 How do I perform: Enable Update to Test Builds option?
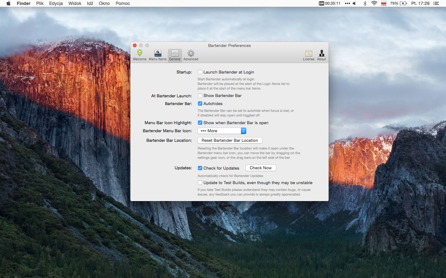(200, 183)
